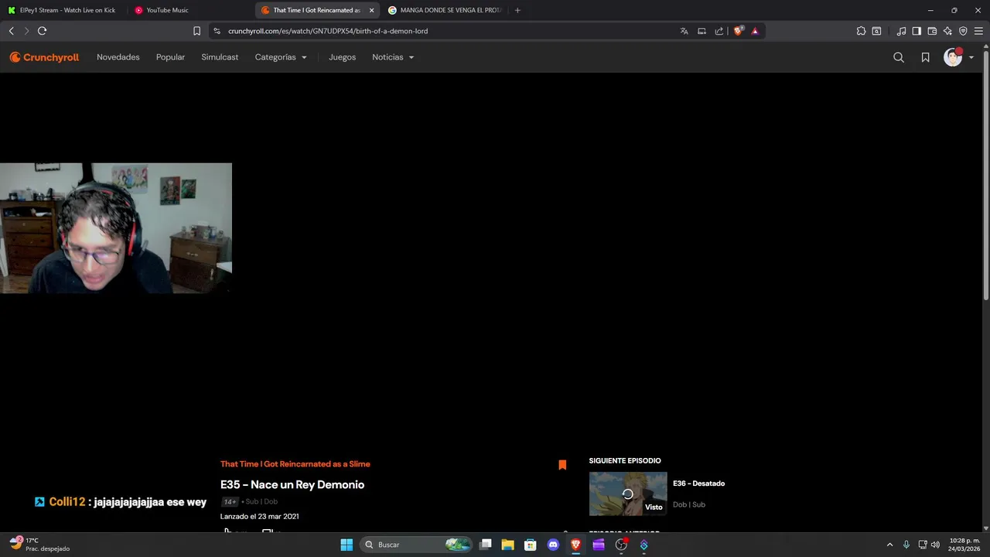Open the Brave Wallet icon
Image resolution: width=990 pixels, height=557 pixels.
[x=932, y=31]
